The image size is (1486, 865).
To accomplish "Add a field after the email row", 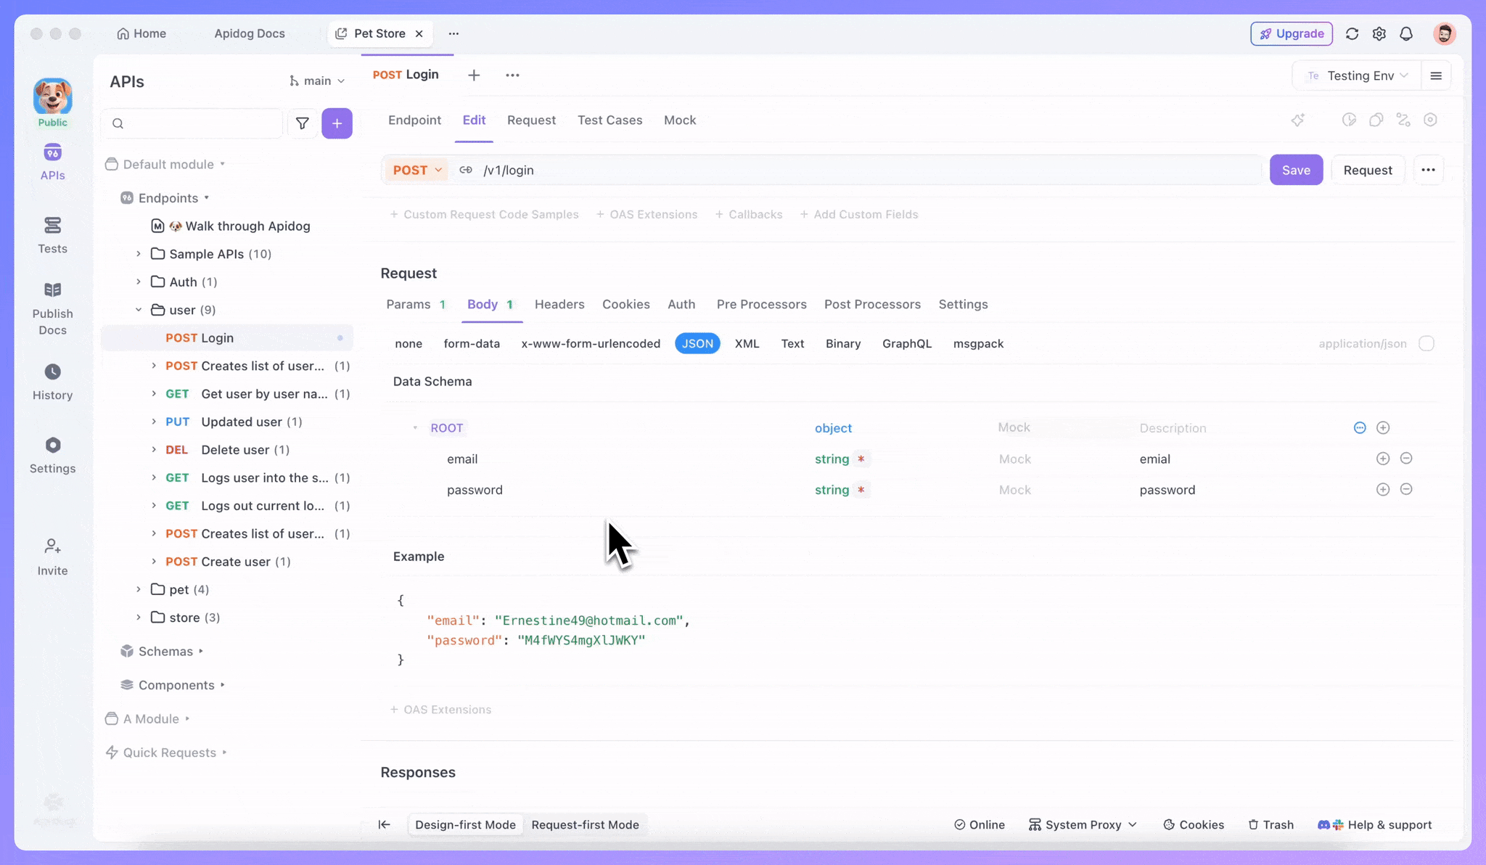I will point(1382,459).
